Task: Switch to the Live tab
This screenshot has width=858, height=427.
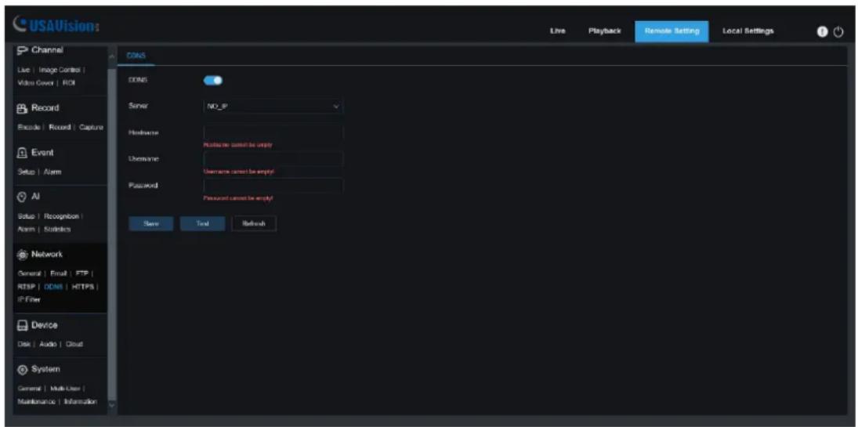Action: click(557, 31)
